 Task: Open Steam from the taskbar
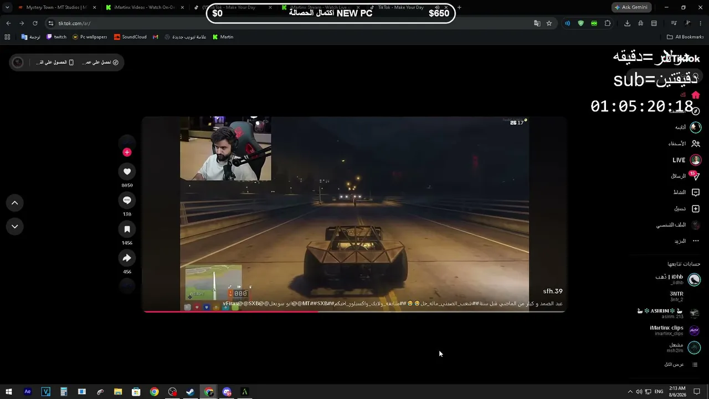[x=190, y=392]
